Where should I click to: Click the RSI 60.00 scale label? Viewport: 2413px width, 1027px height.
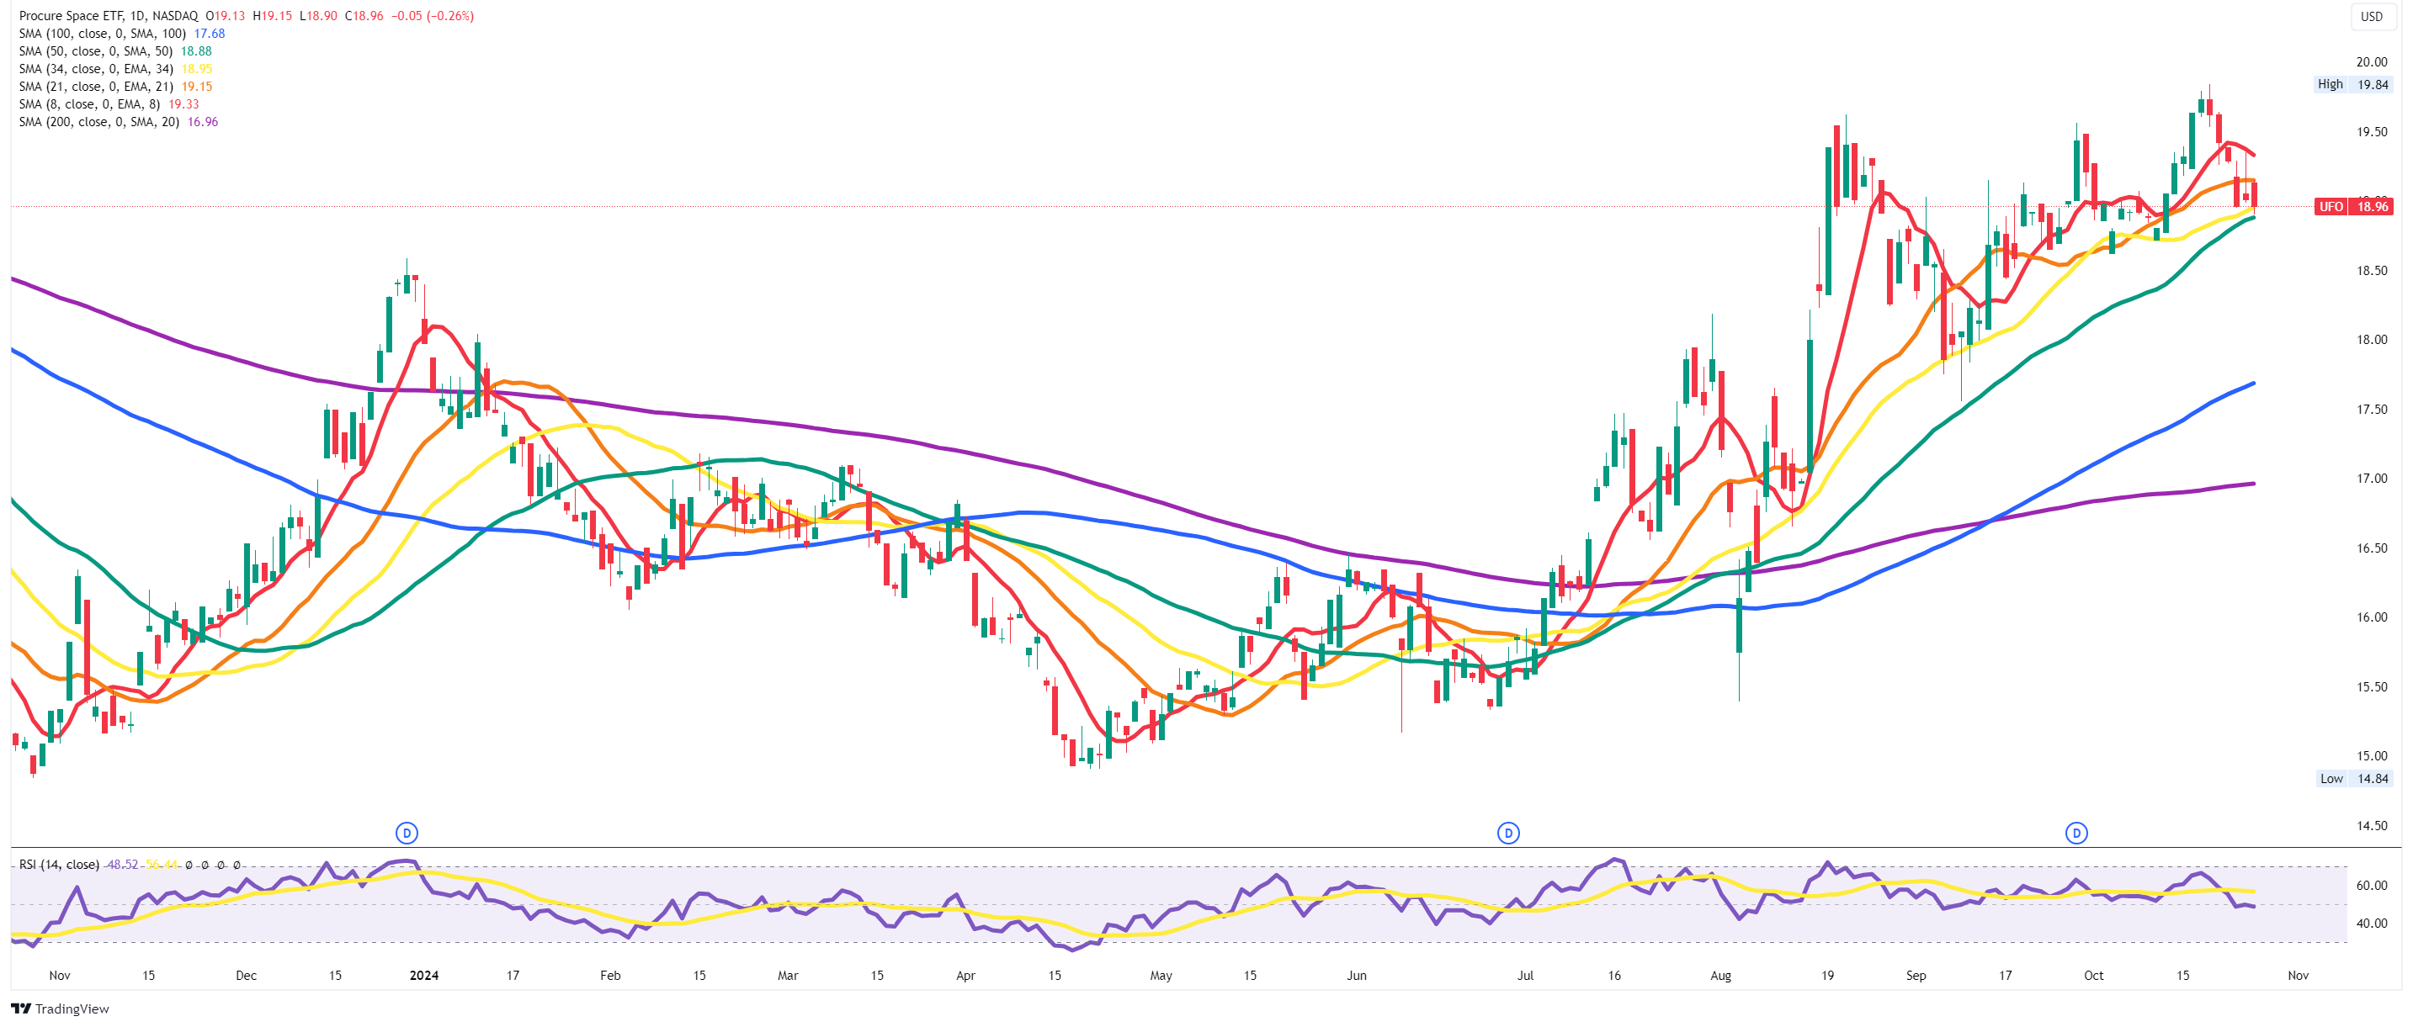coord(2371,885)
